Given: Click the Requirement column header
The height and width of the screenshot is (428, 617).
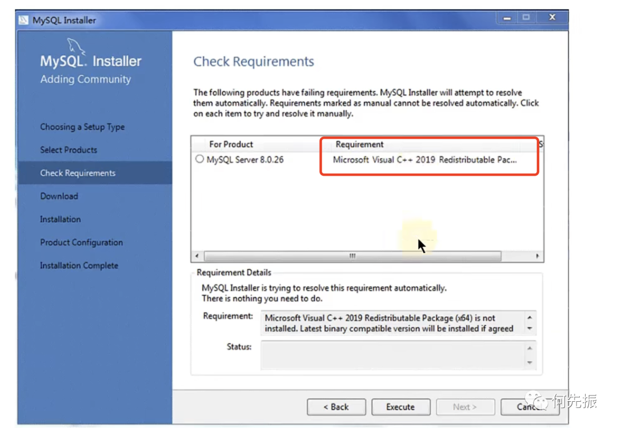Looking at the screenshot, I should click(359, 144).
